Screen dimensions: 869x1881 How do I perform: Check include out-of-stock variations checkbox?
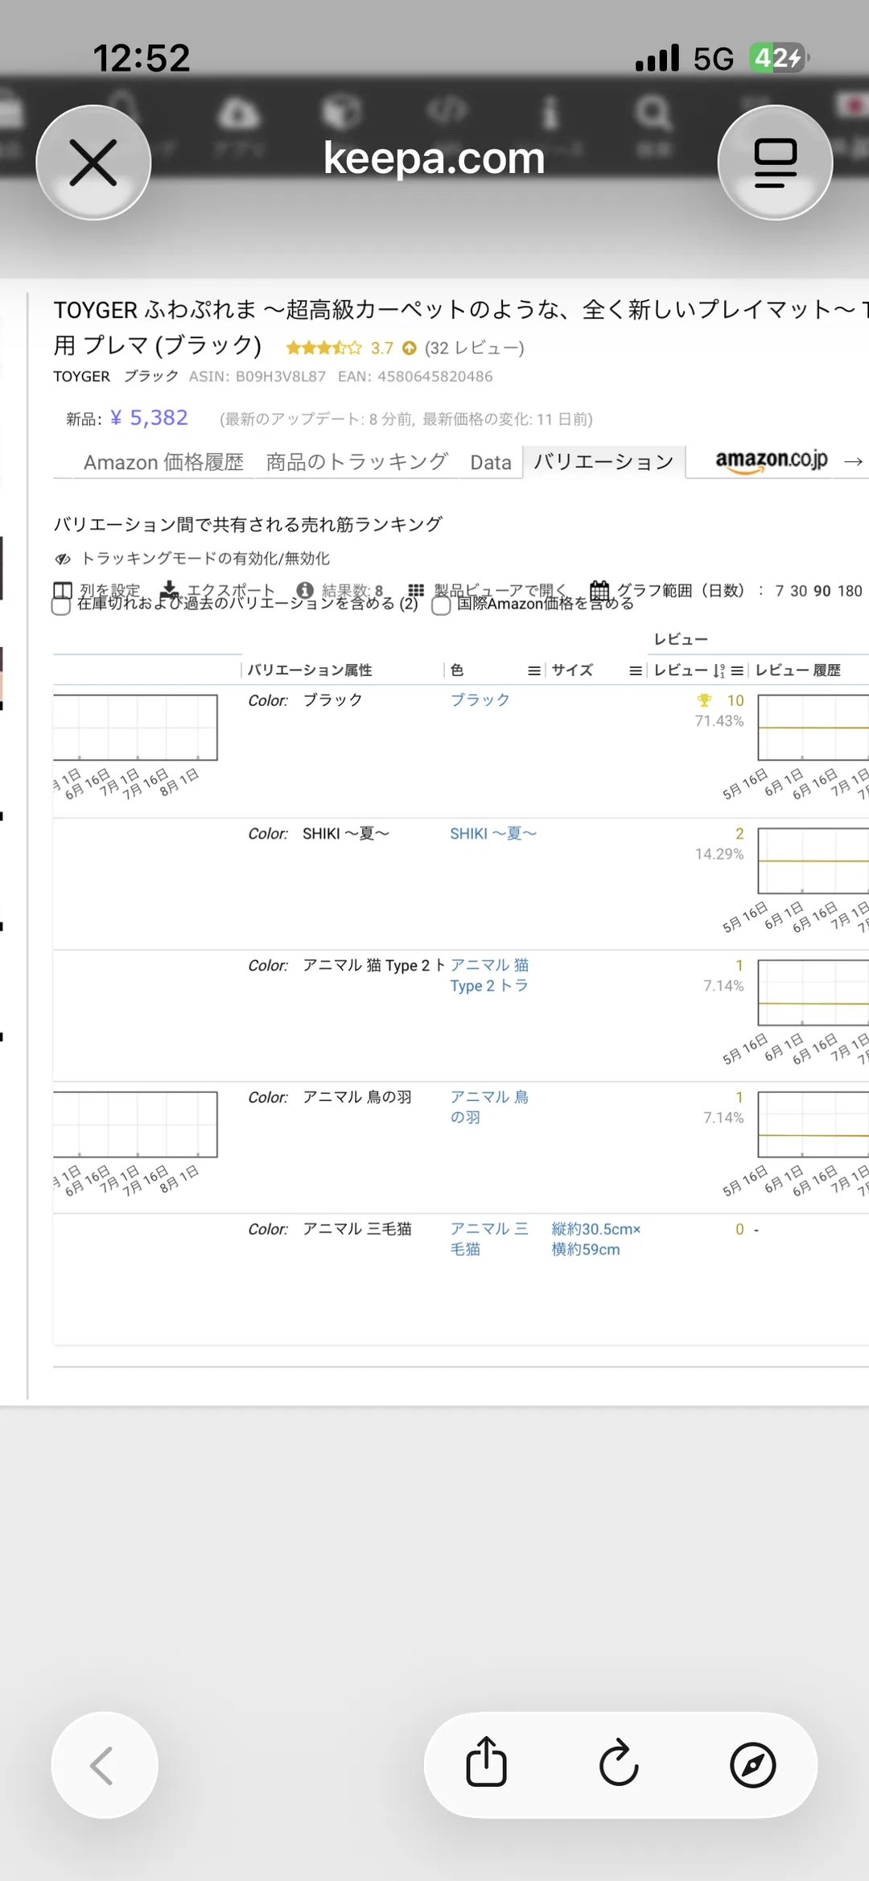[61, 606]
